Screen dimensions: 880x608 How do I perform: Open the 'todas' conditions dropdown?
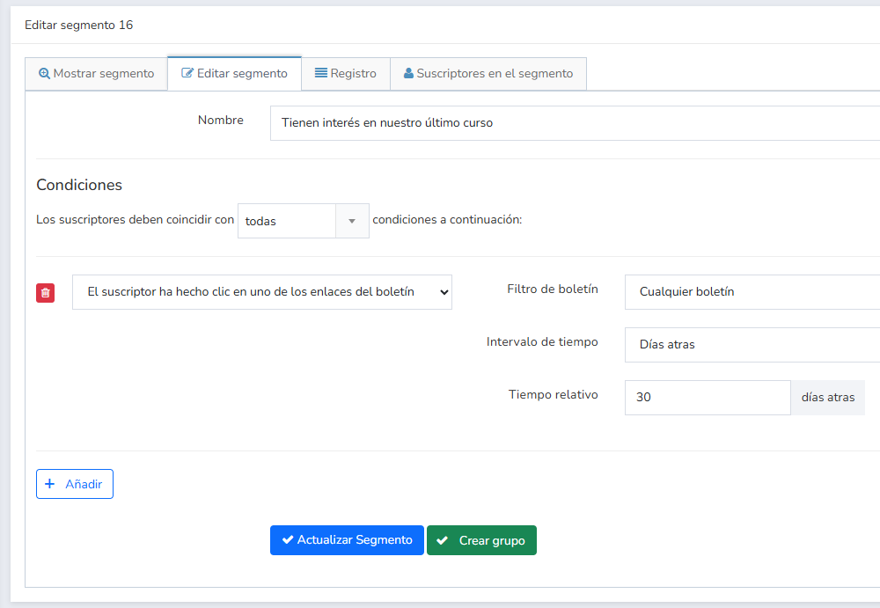tap(303, 221)
